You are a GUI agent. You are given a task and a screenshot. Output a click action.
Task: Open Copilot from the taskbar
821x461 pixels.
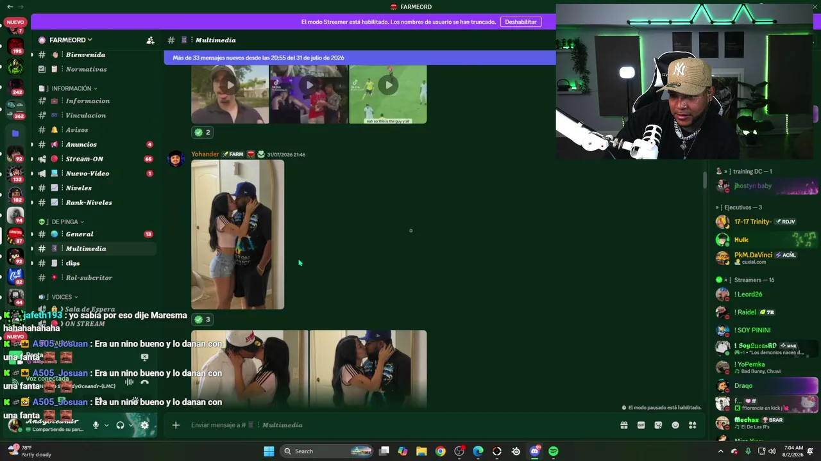[x=402, y=451]
